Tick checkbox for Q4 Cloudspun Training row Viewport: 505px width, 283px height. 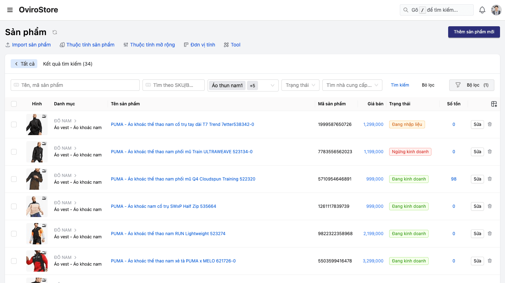point(14,179)
